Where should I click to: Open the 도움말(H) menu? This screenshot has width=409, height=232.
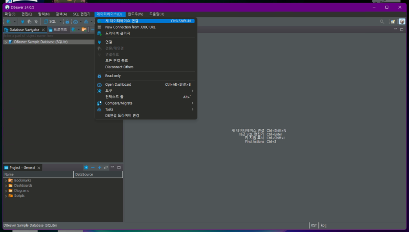157,14
